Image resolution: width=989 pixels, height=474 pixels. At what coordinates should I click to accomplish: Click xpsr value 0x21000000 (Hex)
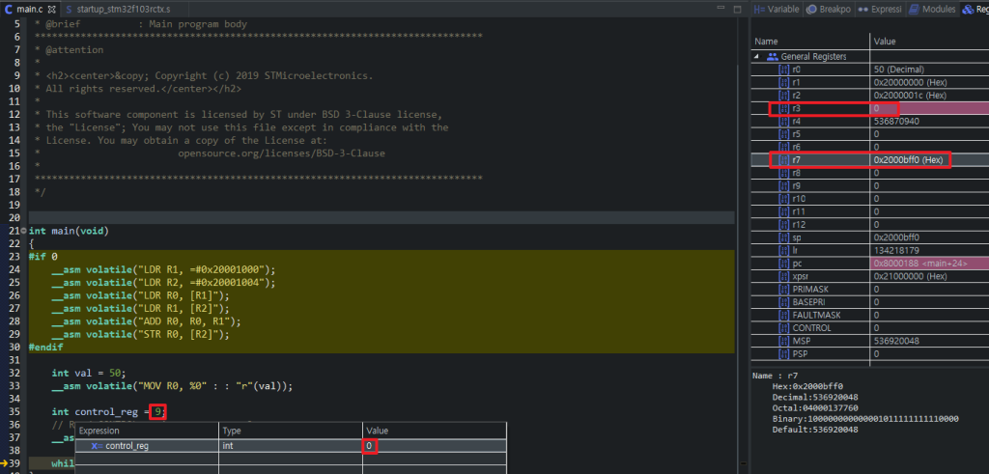coord(910,276)
